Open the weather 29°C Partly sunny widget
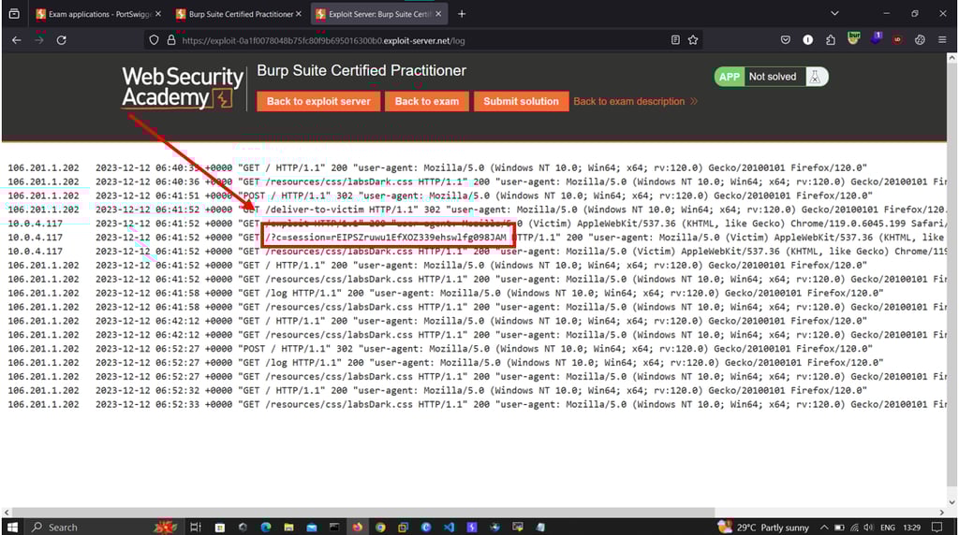The image size is (959, 535). [763, 527]
